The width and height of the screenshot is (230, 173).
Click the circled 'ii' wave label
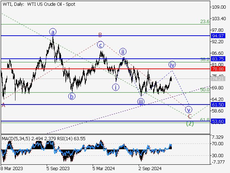point(123,51)
